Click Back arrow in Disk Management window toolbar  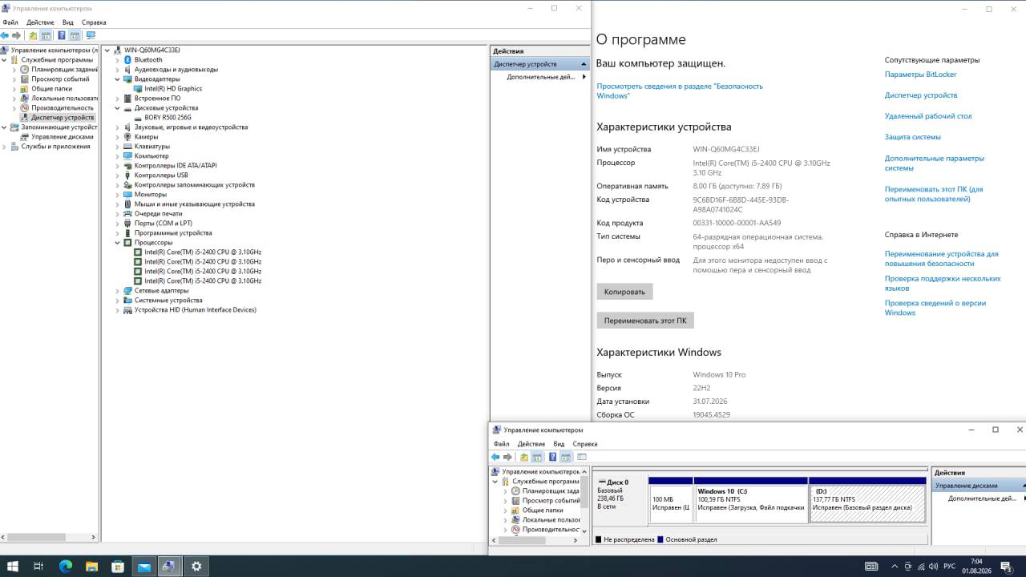point(495,457)
